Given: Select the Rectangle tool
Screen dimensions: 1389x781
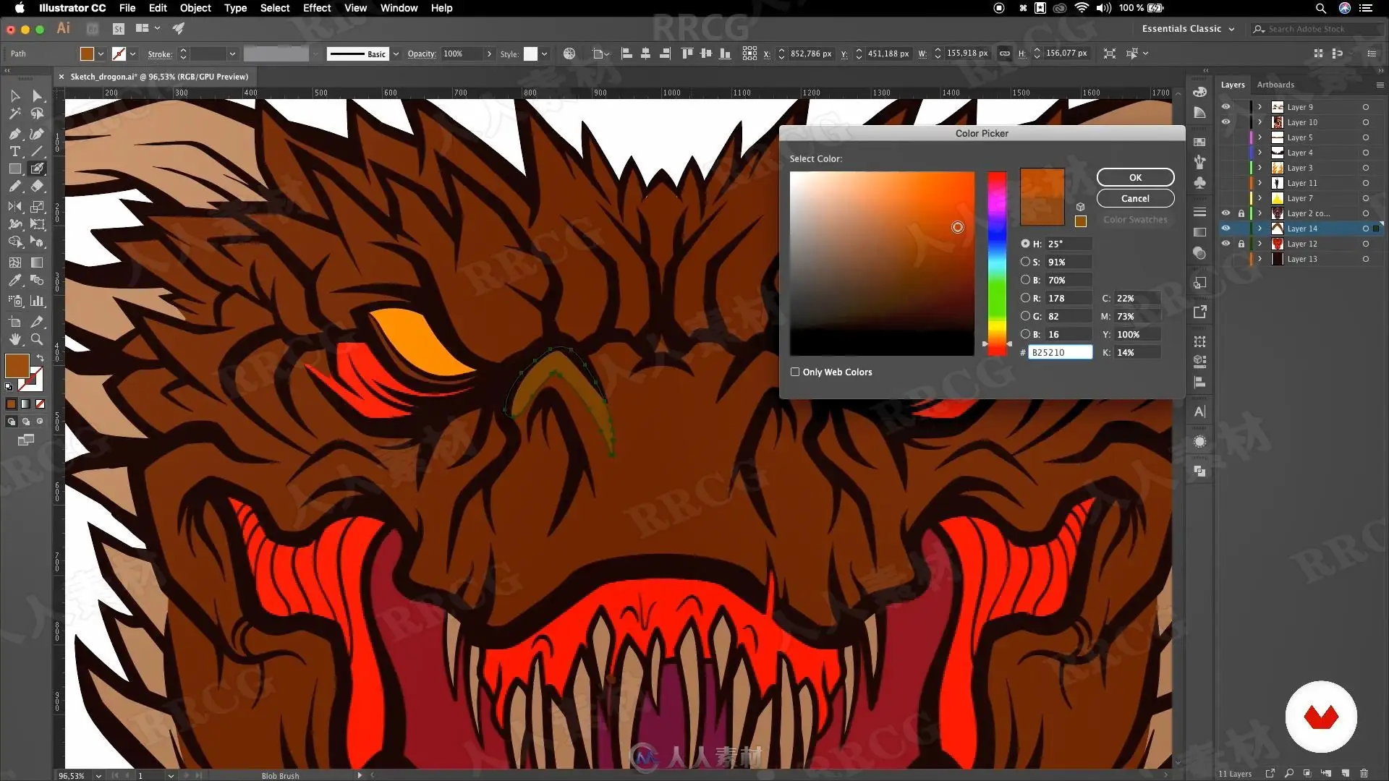Looking at the screenshot, I should pos(14,169).
